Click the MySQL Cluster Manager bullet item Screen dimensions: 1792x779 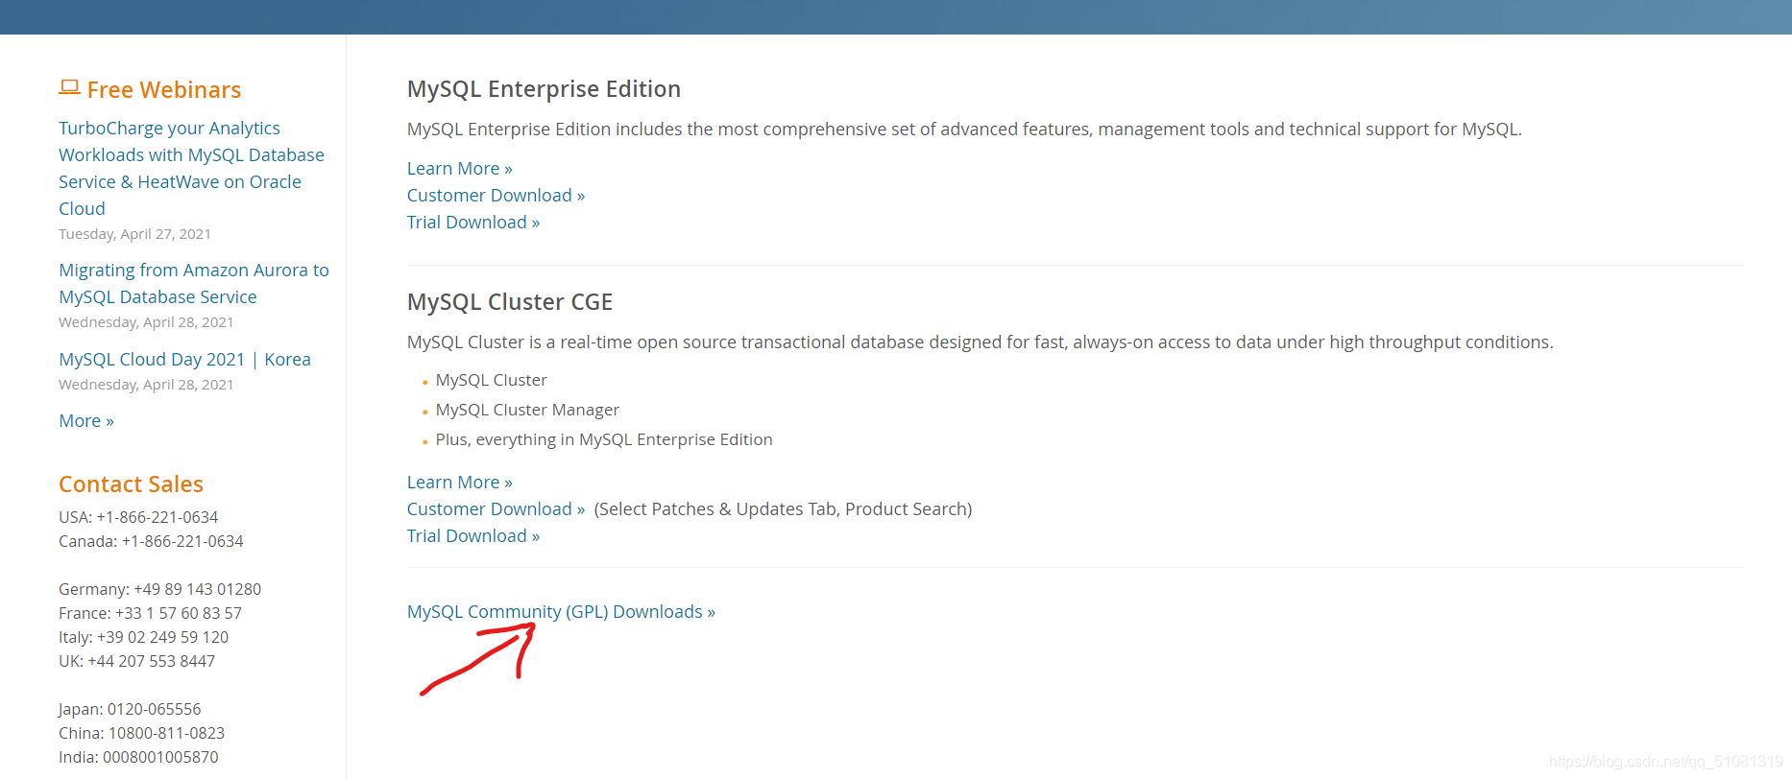coord(527,410)
